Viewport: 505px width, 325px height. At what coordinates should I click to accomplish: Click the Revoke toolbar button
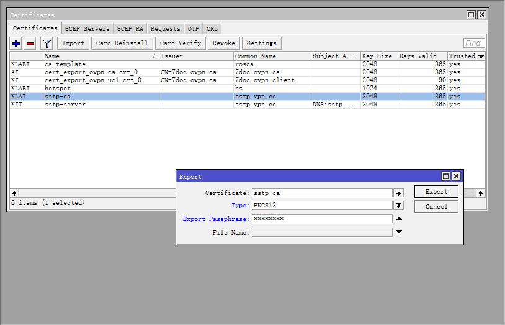[224, 43]
